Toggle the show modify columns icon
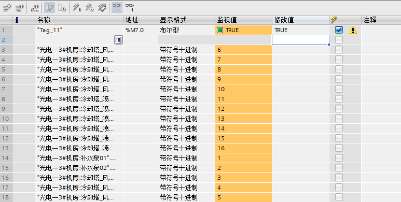The width and height of the screenshot is (401, 202). (x=49, y=8)
